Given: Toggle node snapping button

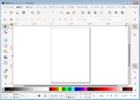Looking at the screenshot, I should (135, 66).
